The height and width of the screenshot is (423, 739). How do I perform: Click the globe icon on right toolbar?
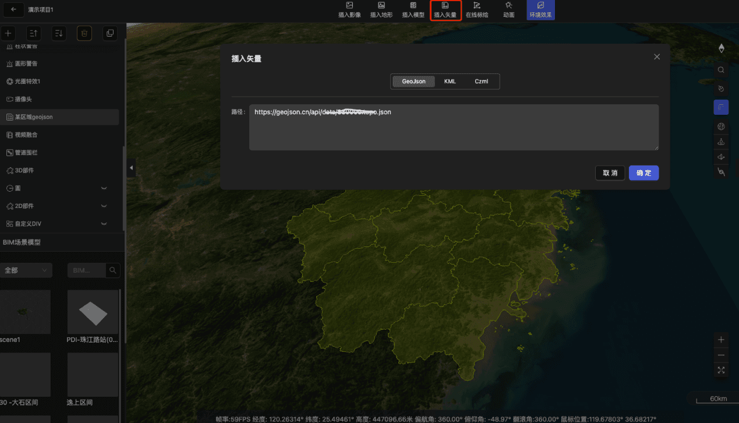721,126
